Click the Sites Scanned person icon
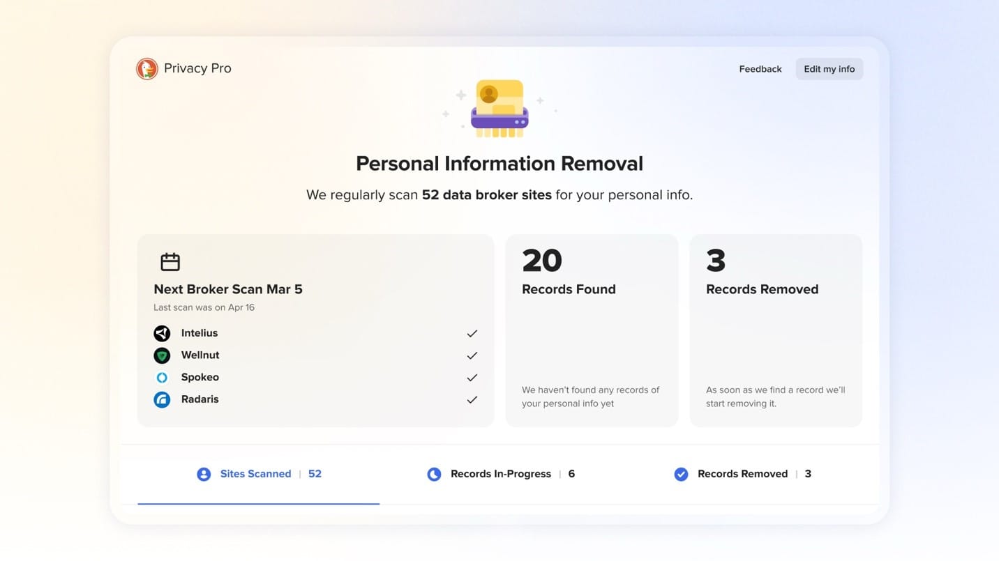Image resolution: width=999 pixels, height=561 pixels. (x=204, y=474)
